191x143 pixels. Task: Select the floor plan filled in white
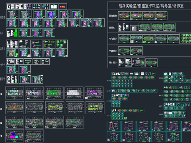(74, 93)
